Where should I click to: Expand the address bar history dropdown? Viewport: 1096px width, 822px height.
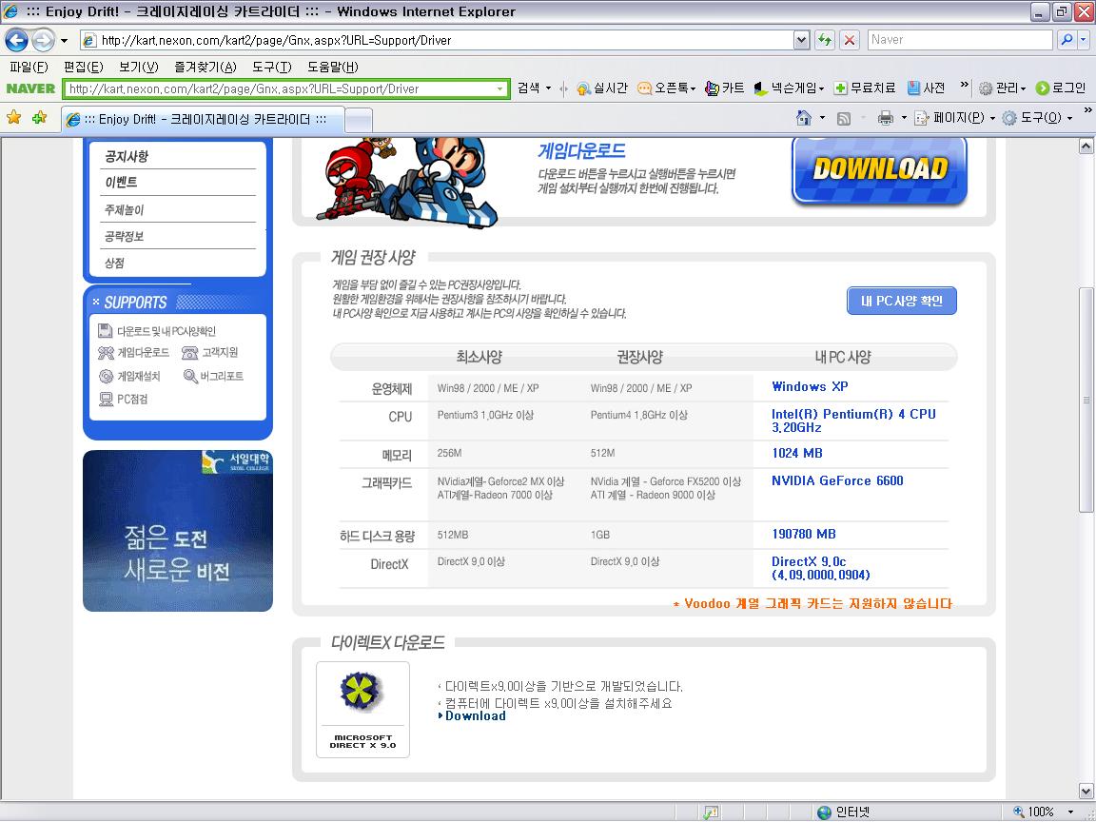tap(802, 41)
